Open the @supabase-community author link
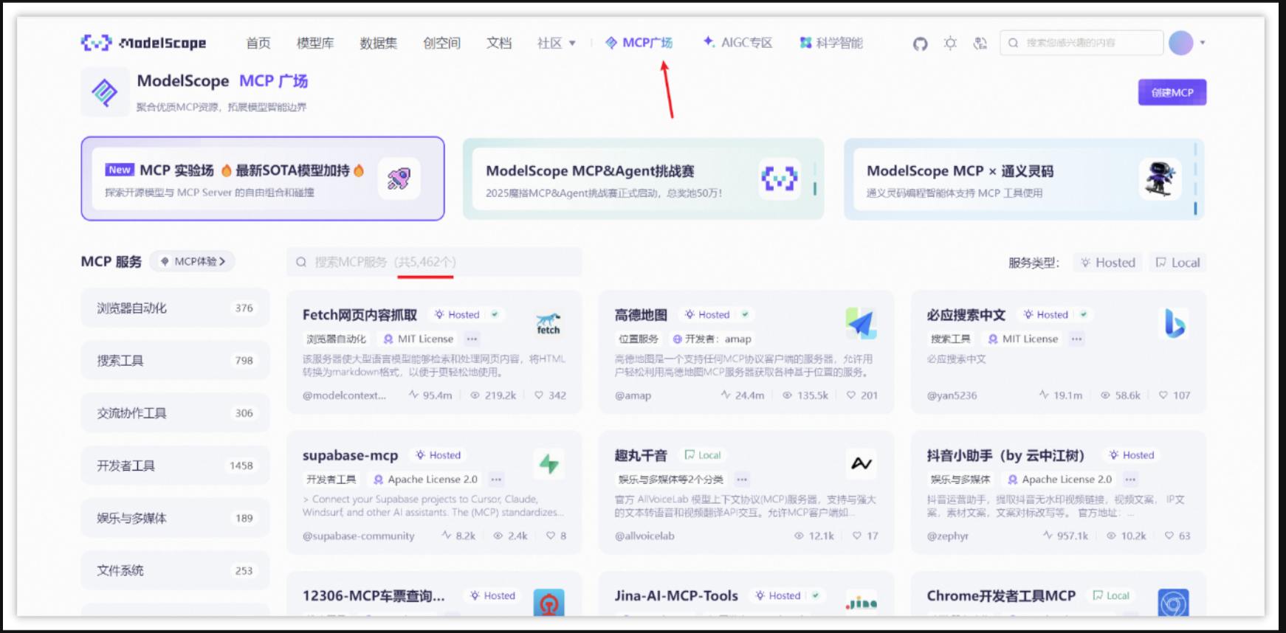Screen dimensions: 1286x633 [x=359, y=536]
